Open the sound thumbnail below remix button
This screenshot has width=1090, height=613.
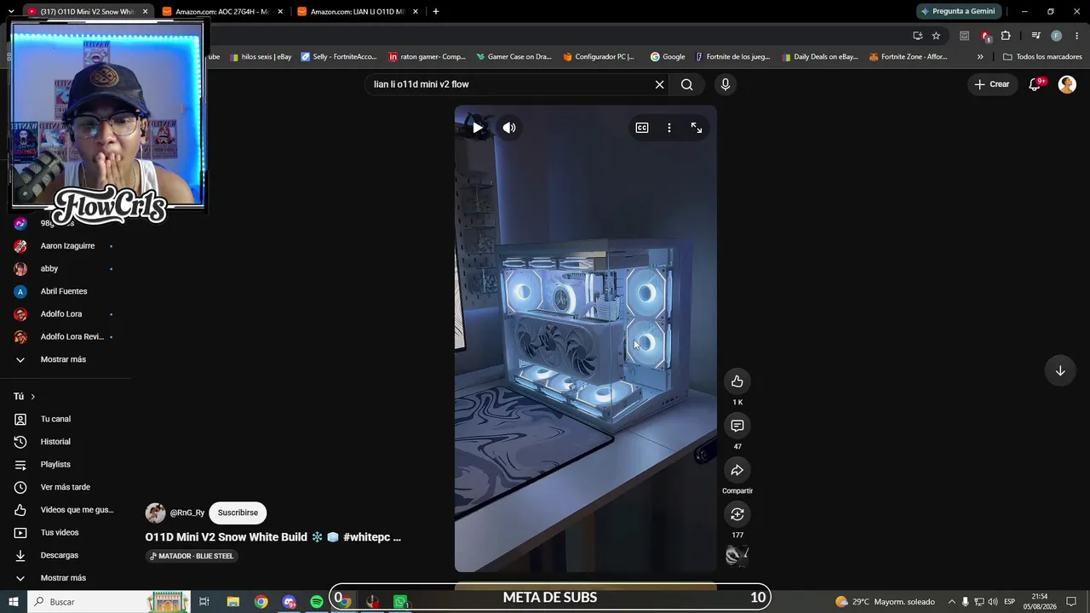[737, 556]
